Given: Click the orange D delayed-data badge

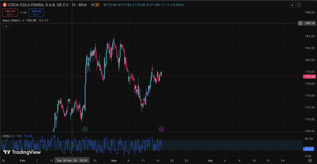Looking at the screenshot, I should tap(97, 5).
